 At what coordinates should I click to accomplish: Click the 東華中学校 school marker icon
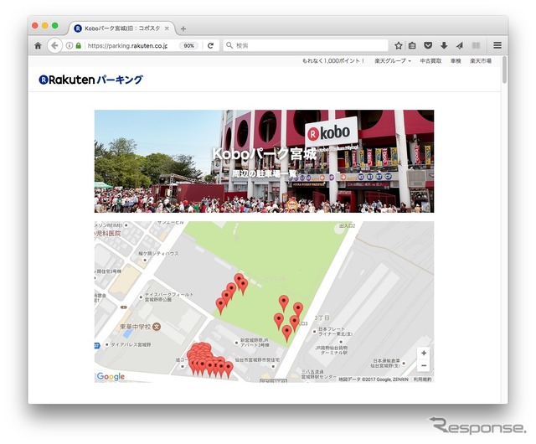point(157,327)
